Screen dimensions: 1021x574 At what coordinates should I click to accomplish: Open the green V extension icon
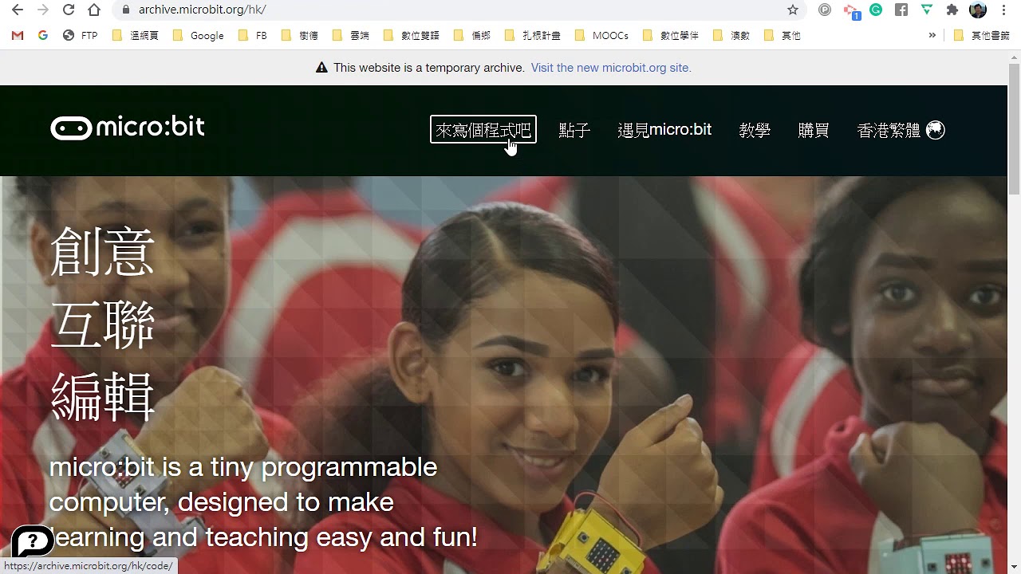926,10
